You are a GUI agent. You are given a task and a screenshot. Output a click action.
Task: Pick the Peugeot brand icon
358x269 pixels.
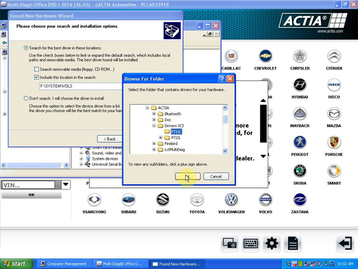[x=300, y=142]
